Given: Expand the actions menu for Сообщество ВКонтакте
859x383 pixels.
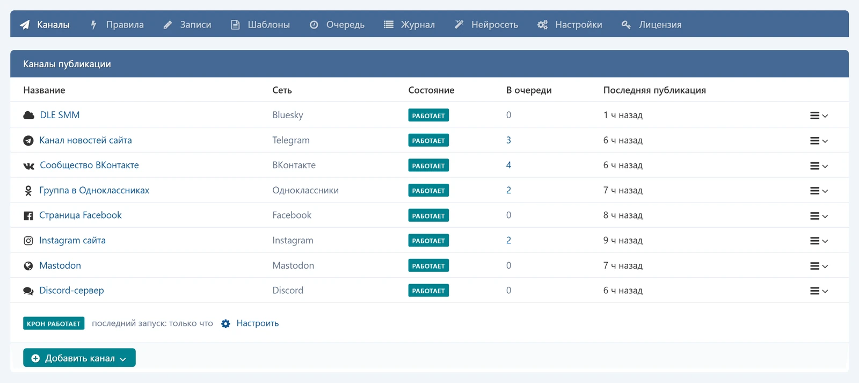Looking at the screenshot, I should pos(819,166).
